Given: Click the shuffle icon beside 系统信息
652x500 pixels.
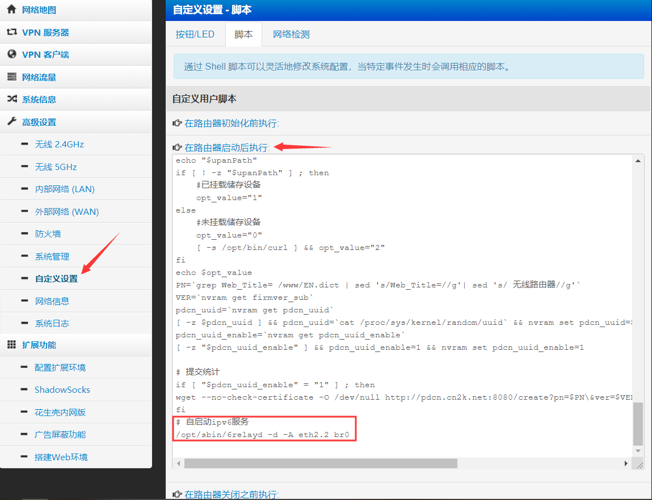Looking at the screenshot, I should point(12,99).
